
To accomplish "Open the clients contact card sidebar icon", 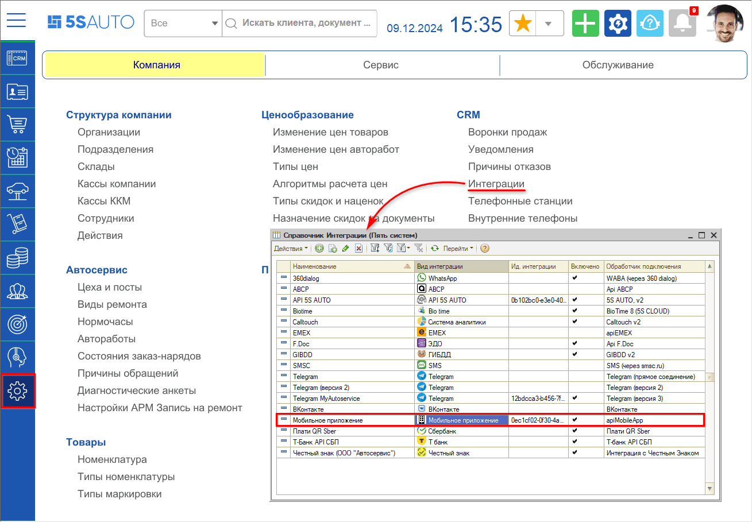I will (x=17, y=91).
